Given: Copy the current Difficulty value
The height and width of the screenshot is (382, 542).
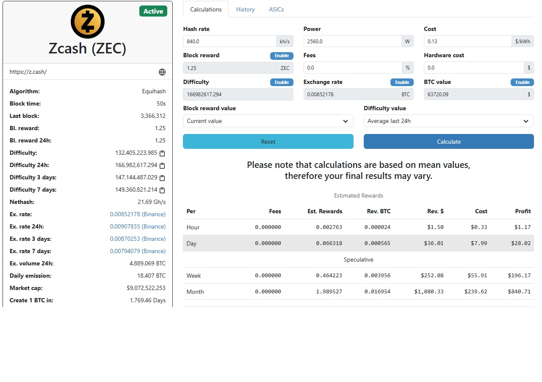Looking at the screenshot, I should click(162, 153).
